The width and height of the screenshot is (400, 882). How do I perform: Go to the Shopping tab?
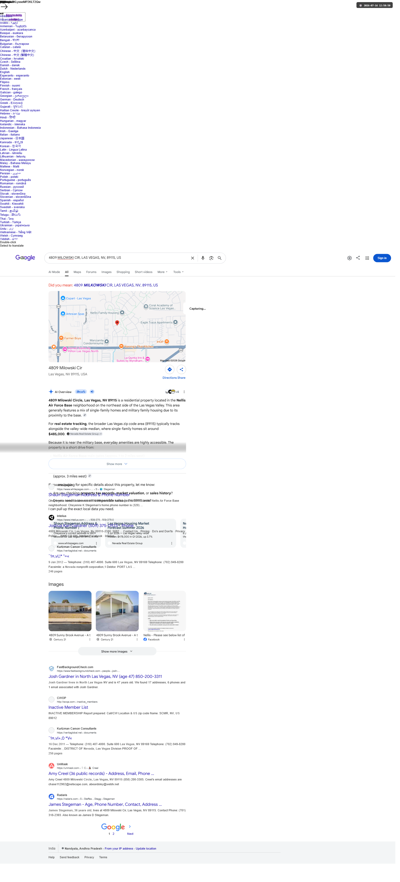[124, 275]
